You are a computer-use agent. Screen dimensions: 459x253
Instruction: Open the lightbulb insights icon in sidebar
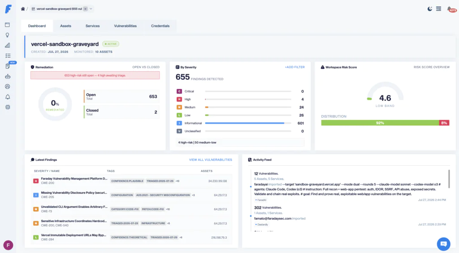coord(8,35)
